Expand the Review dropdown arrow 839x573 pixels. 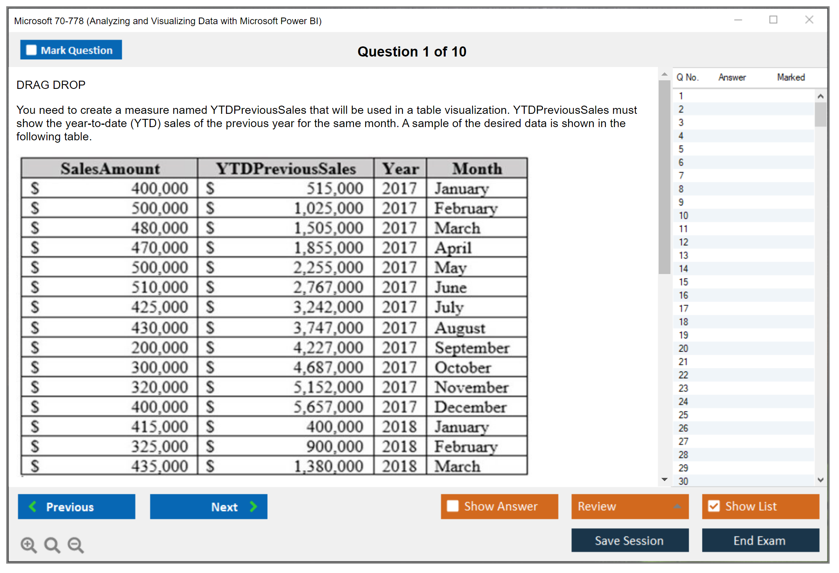[677, 506]
